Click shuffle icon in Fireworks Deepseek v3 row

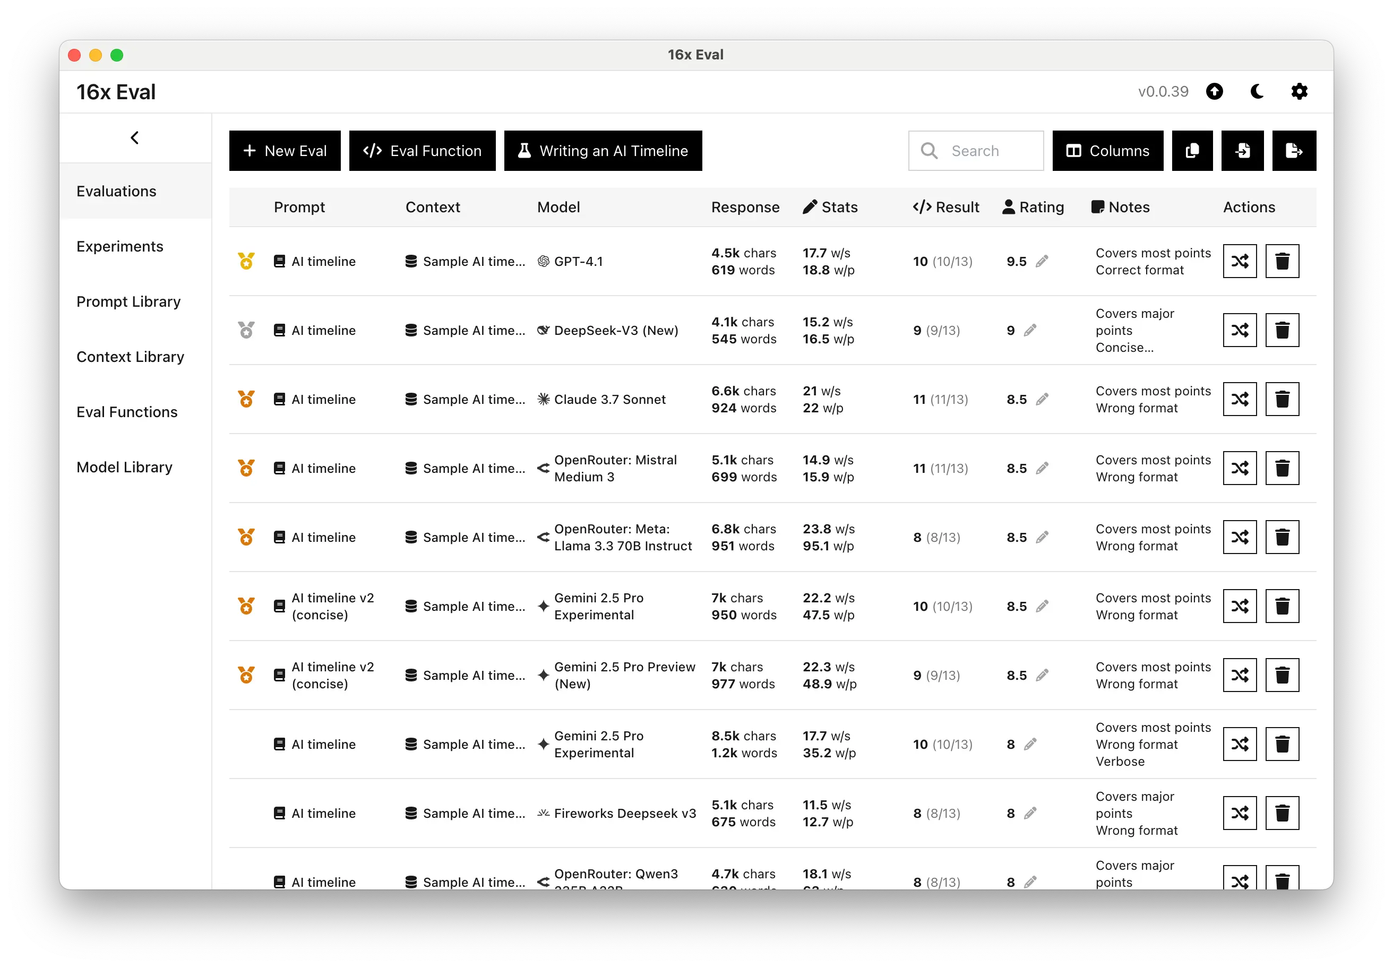point(1240,814)
